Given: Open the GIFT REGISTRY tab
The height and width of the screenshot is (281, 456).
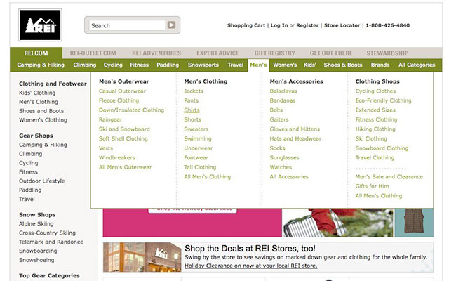Looking at the screenshot, I should point(275,53).
